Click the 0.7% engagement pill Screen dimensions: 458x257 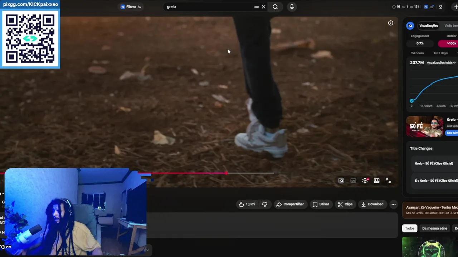420,43
